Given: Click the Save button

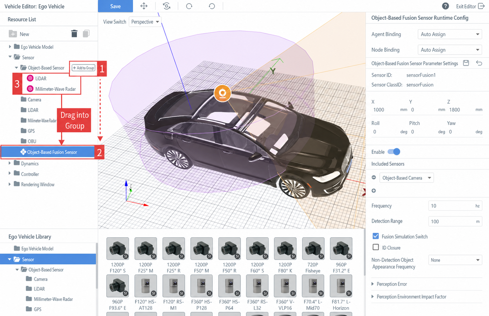Looking at the screenshot, I should coord(115,6).
